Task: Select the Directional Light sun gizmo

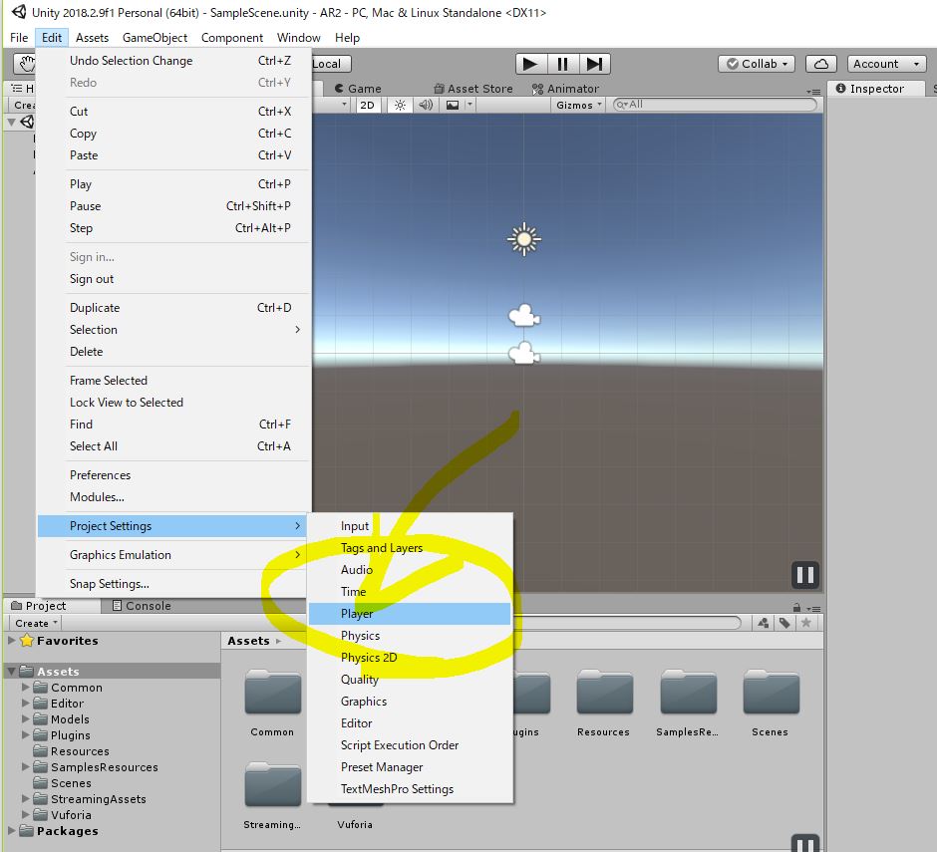Action: [524, 239]
